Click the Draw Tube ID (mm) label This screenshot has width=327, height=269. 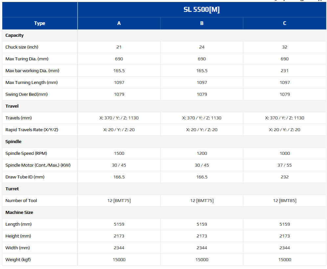pyautogui.click(x=25, y=177)
